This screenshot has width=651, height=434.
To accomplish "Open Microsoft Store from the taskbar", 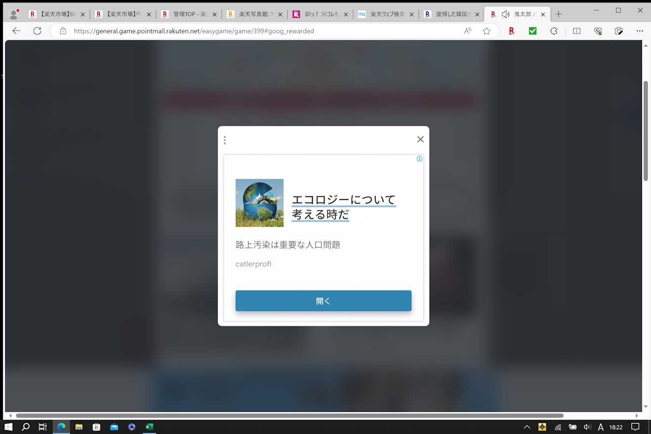I will click(96, 427).
